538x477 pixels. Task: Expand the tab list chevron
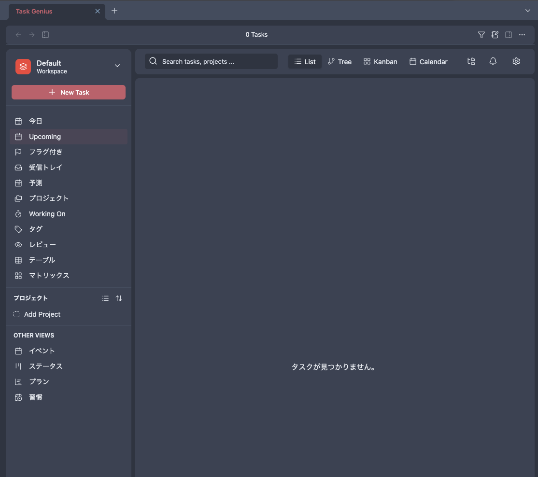pos(528,11)
